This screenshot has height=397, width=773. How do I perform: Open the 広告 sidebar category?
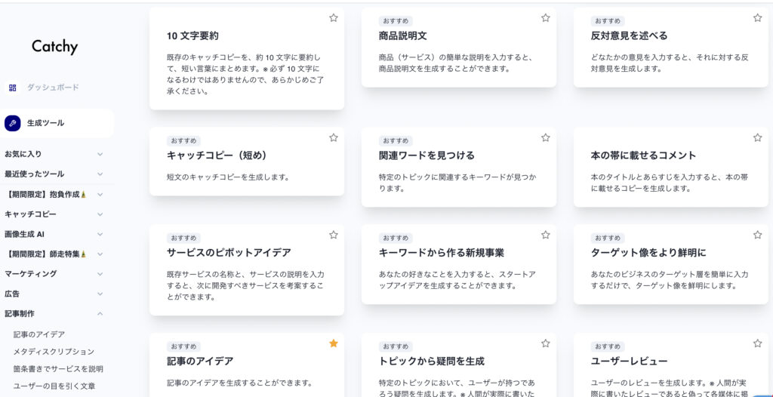100,294
